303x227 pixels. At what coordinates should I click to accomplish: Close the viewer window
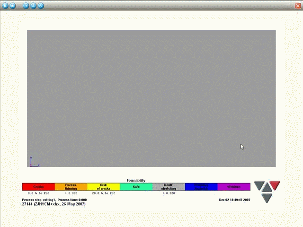(297, 6)
